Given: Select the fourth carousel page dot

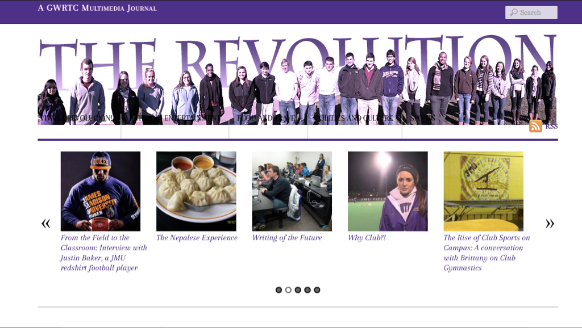Looking at the screenshot, I should click(x=307, y=290).
